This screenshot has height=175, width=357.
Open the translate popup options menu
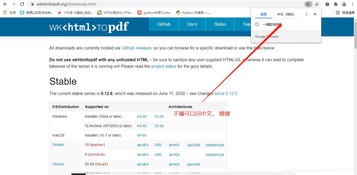point(307,14)
